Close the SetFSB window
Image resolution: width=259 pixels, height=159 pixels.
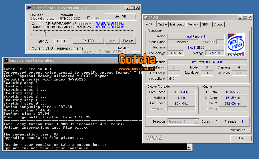point(138,8)
